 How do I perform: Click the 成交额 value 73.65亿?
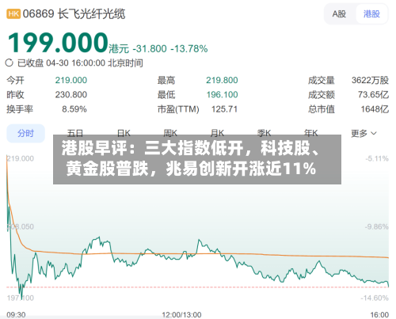point(373,95)
